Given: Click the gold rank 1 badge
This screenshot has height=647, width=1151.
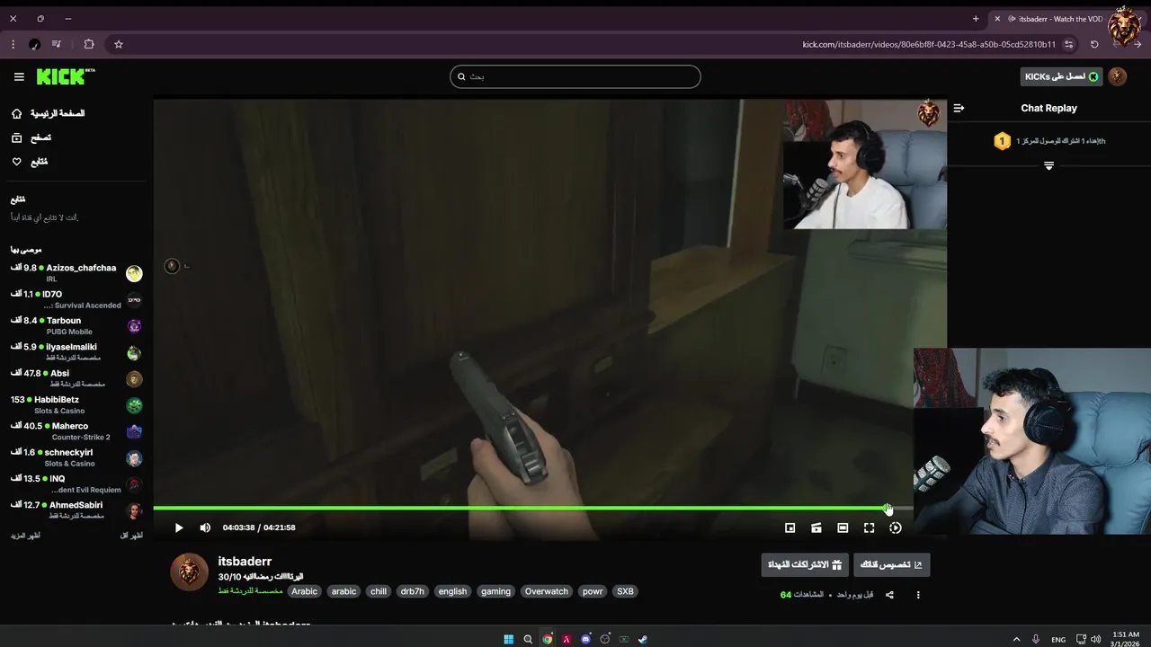Looking at the screenshot, I should click(1002, 141).
